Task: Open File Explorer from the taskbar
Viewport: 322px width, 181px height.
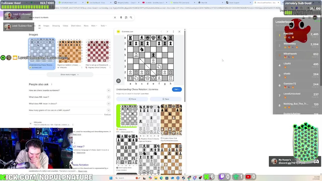Action: [x=156, y=178]
